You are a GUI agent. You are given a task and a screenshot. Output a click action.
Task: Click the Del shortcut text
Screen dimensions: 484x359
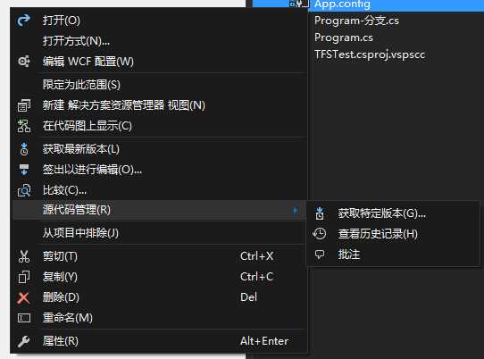click(248, 297)
